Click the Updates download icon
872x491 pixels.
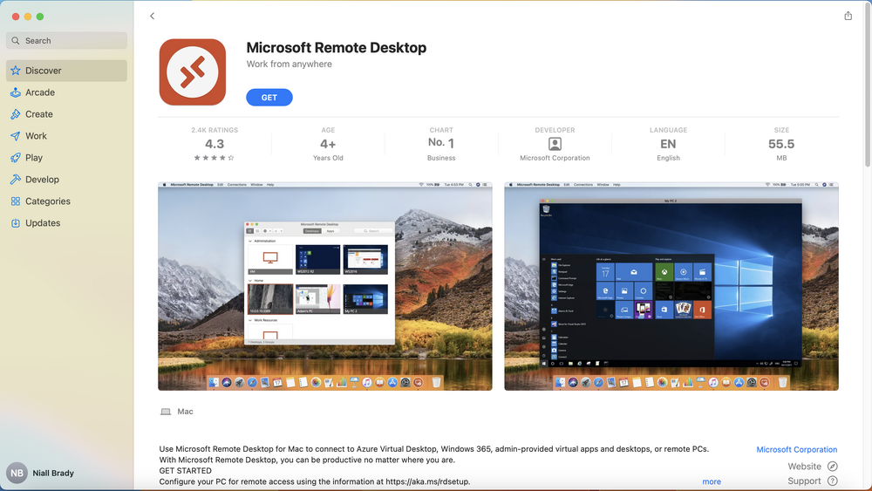16,223
